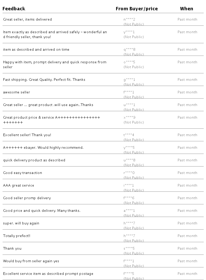Click buyer s****5 username
Image resolution: width=206 pixels, height=280 pixels.
pos(129,248)
